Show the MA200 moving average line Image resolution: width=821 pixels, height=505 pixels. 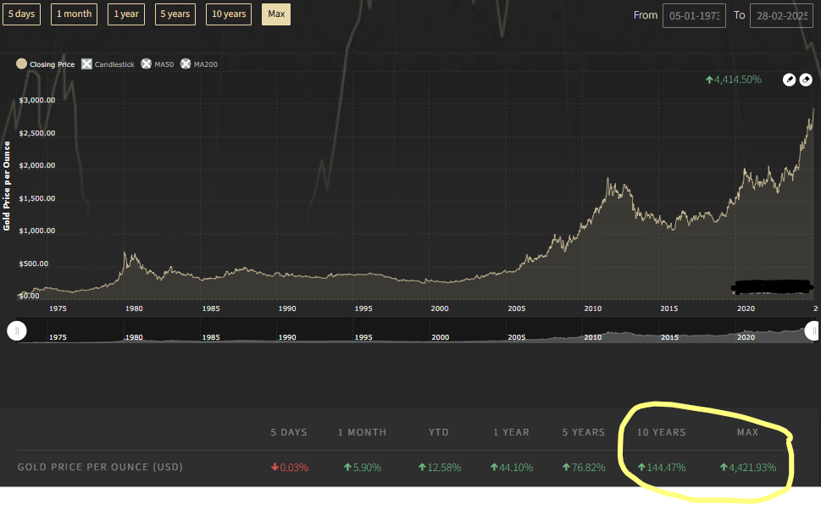click(x=186, y=64)
